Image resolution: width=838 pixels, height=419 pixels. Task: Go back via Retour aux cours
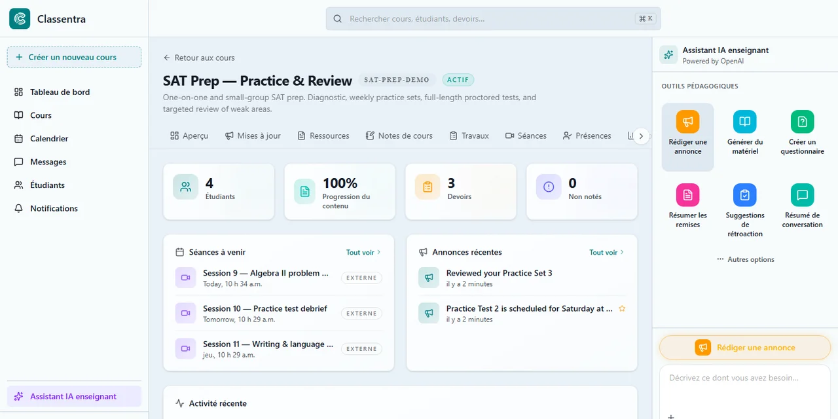pyautogui.click(x=199, y=58)
